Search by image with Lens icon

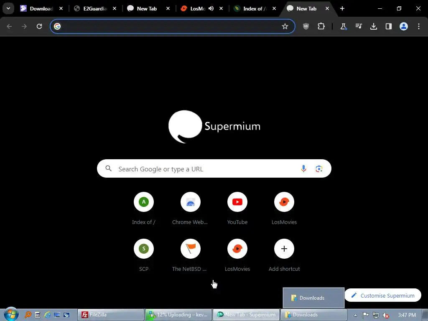(x=319, y=169)
